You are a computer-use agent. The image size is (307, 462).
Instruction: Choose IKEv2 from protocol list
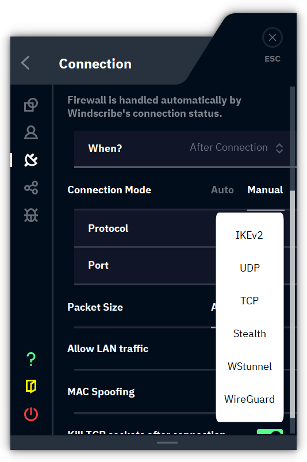pyautogui.click(x=250, y=235)
